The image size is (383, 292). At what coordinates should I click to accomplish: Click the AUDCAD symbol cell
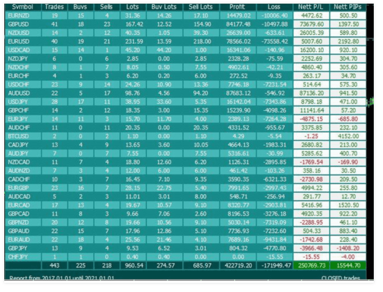23,197
